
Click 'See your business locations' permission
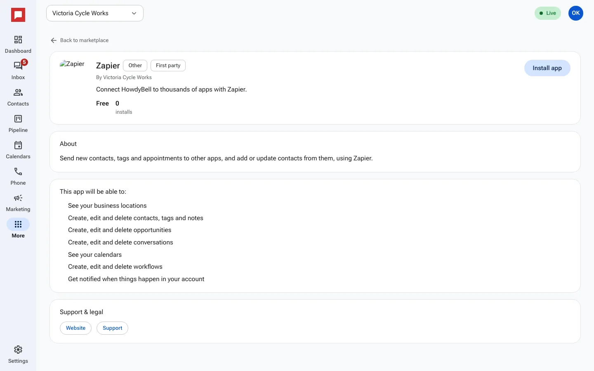pos(107,206)
